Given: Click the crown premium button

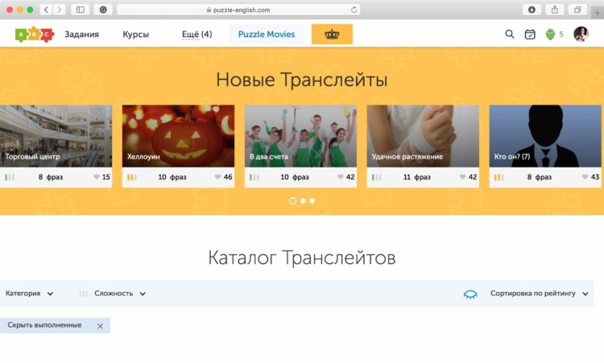Looking at the screenshot, I should (332, 35).
